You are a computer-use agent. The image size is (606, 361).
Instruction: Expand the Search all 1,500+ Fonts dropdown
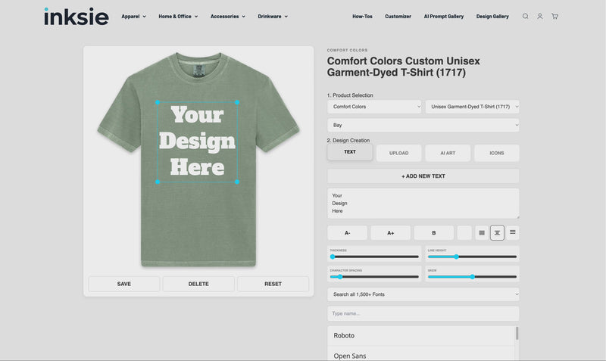pos(423,294)
